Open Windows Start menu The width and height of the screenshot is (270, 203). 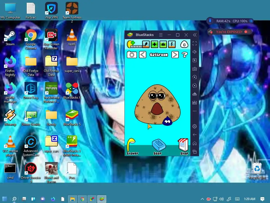[x=5, y=199]
